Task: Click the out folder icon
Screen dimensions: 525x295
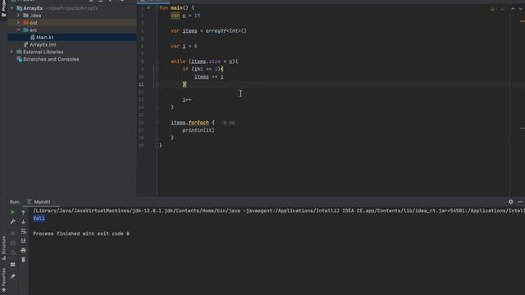Action: 25,23
